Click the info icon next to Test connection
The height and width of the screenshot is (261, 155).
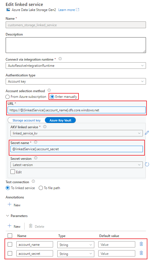click(33, 182)
